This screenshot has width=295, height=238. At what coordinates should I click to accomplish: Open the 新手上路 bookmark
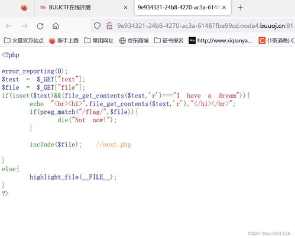[64, 41]
